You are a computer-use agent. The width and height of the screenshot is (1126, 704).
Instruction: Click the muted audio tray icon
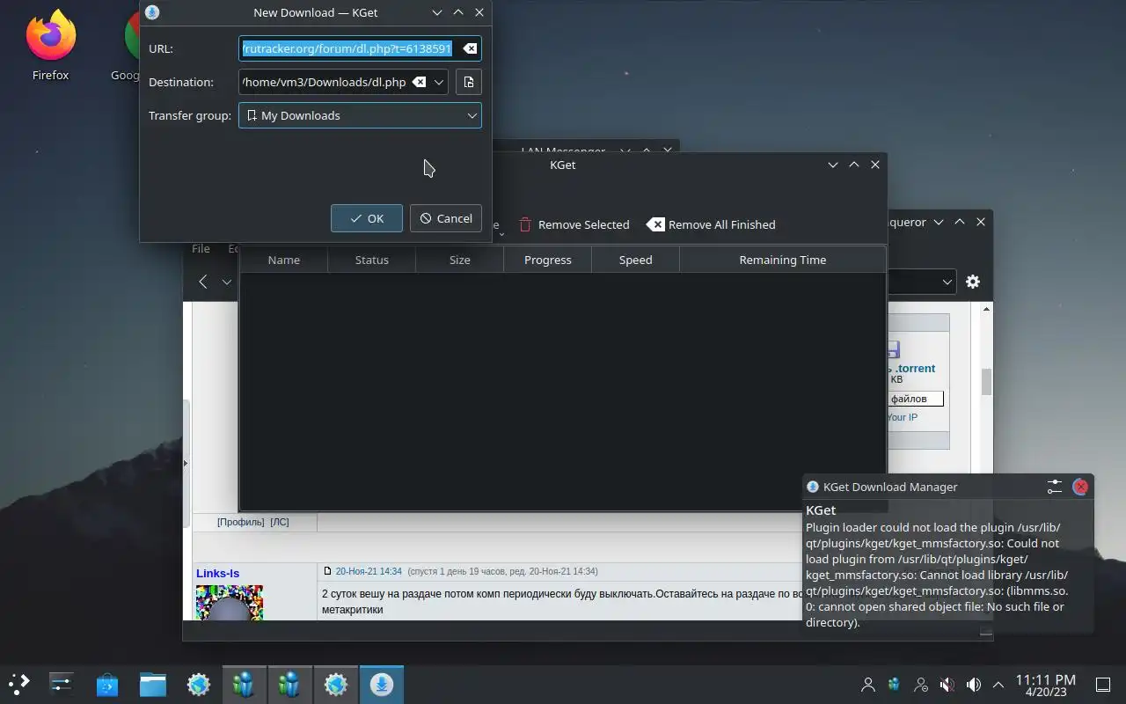(x=947, y=684)
